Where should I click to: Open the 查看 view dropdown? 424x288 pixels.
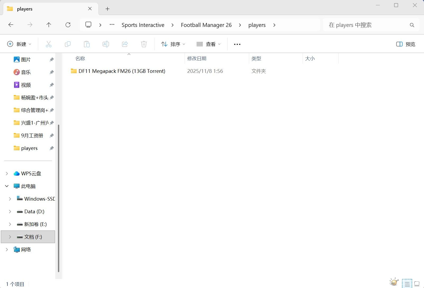208,44
